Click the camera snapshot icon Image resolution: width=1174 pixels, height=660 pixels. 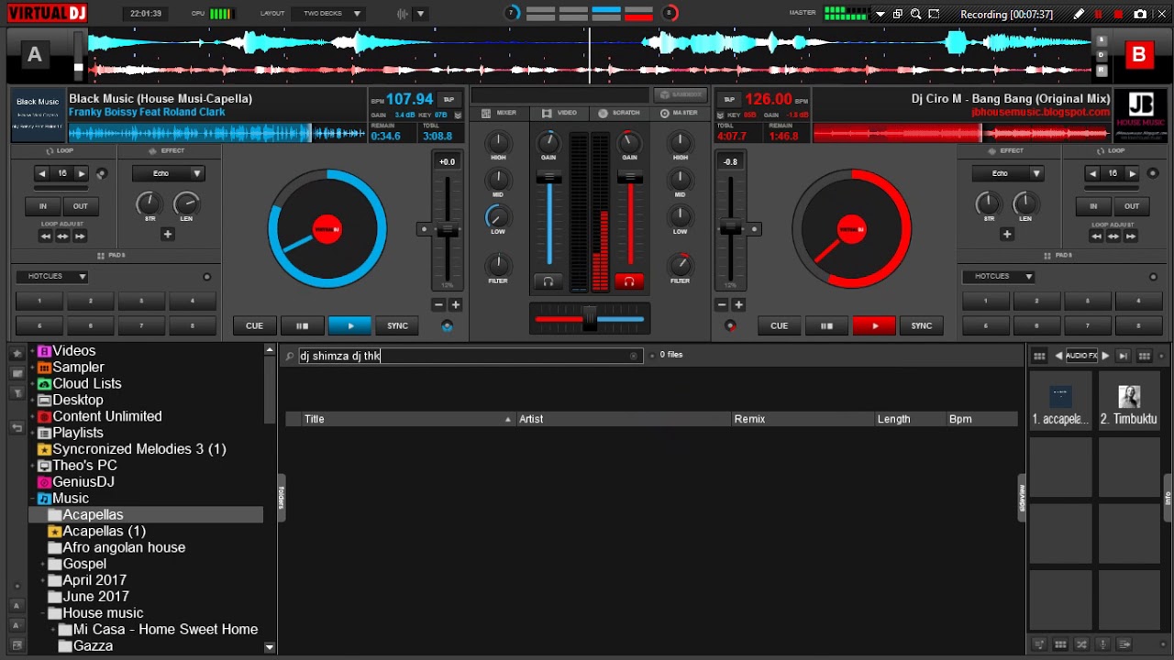pos(1140,14)
